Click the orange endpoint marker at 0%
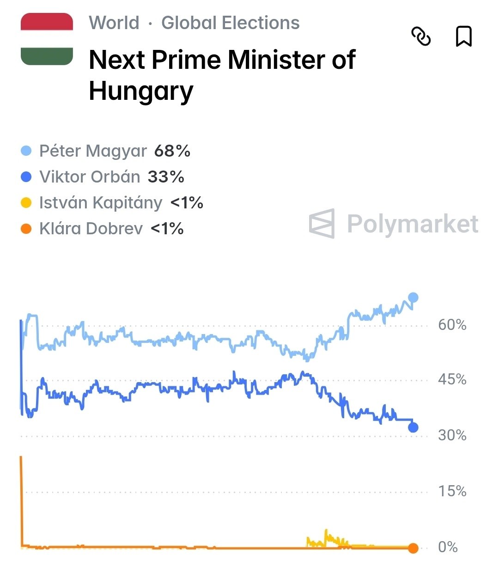 click(x=413, y=548)
